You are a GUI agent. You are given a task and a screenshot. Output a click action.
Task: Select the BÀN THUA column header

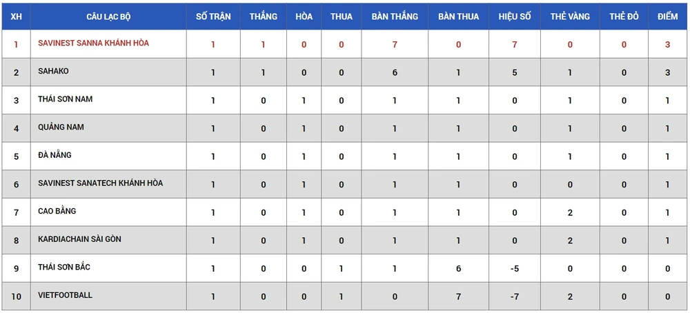tap(458, 16)
